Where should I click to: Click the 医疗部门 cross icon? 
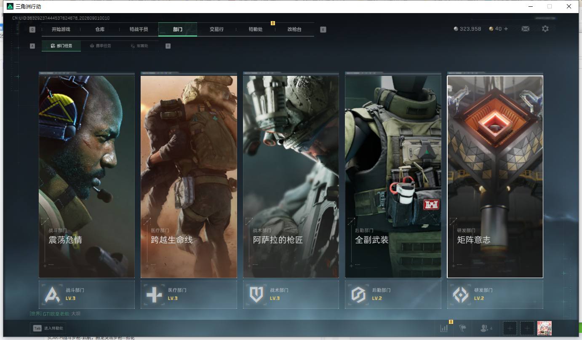(154, 294)
